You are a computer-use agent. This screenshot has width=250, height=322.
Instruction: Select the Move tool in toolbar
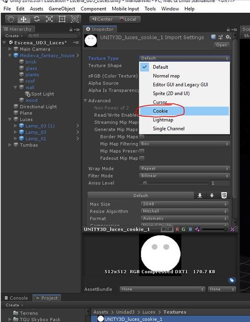tap(24, 19)
